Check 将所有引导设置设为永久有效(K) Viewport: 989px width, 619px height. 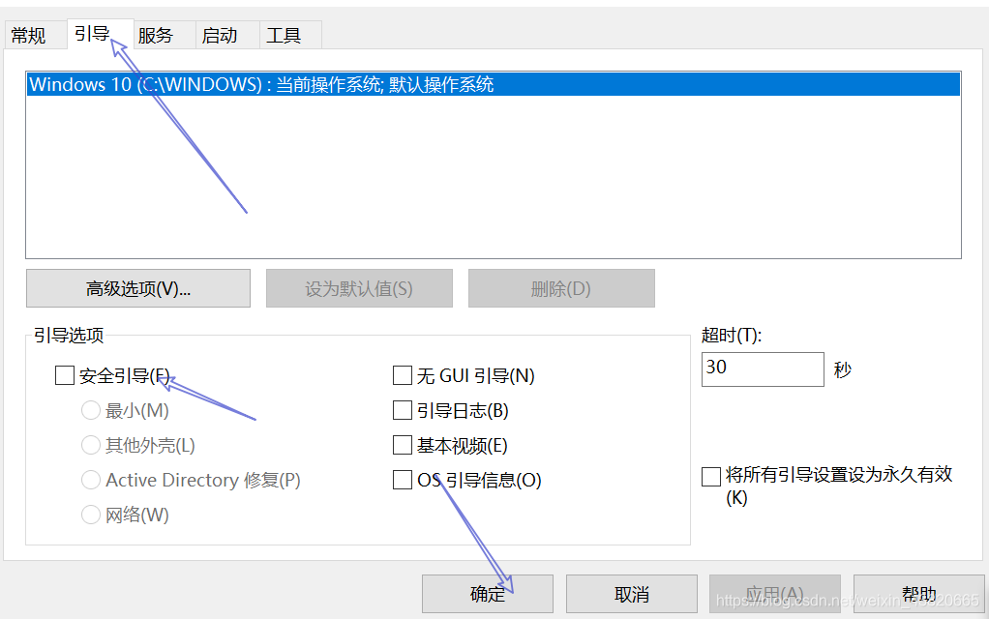(x=711, y=477)
